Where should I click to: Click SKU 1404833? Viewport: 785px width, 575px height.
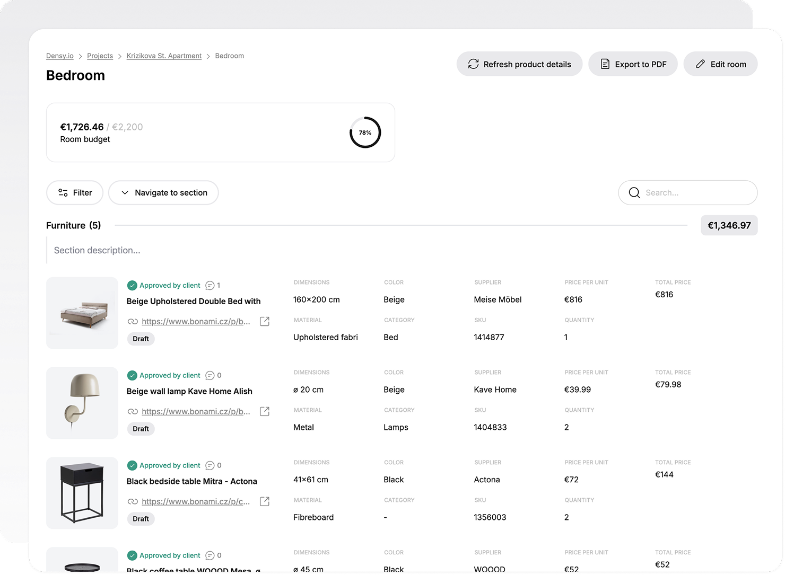click(x=490, y=427)
